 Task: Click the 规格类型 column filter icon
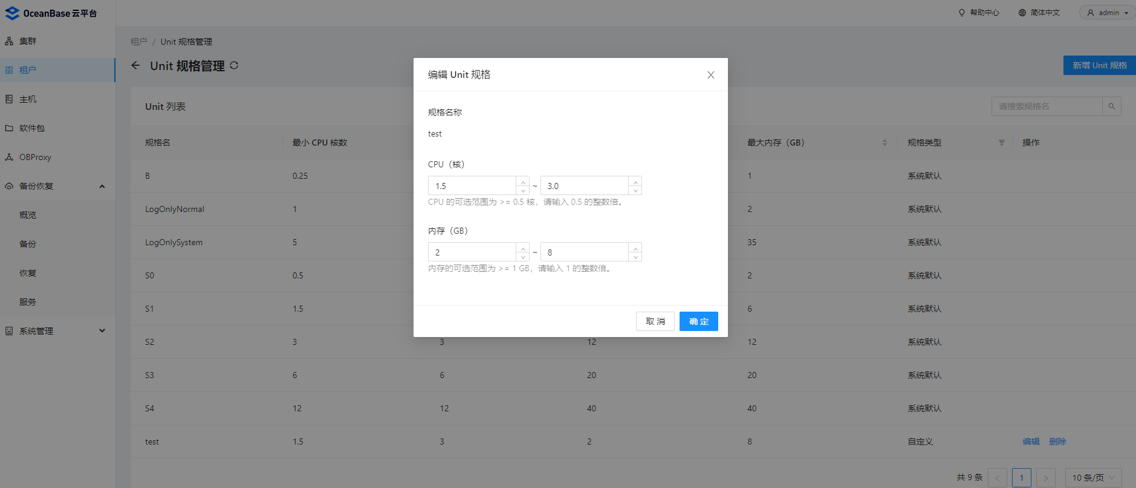(1002, 143)
